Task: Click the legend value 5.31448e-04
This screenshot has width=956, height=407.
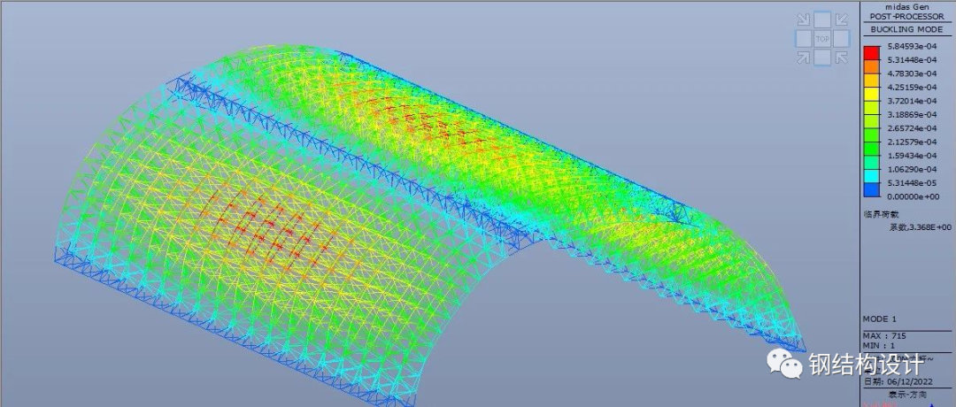Action: 914,59
